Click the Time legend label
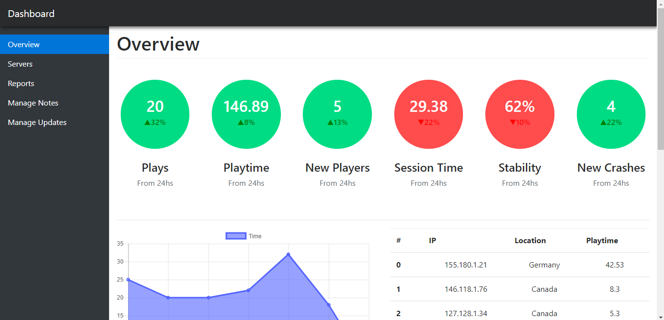 (255, 236)
